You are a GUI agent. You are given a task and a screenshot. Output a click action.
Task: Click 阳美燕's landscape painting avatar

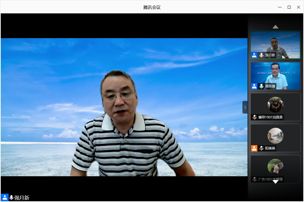pyautogui.click(x=275, y=136)
